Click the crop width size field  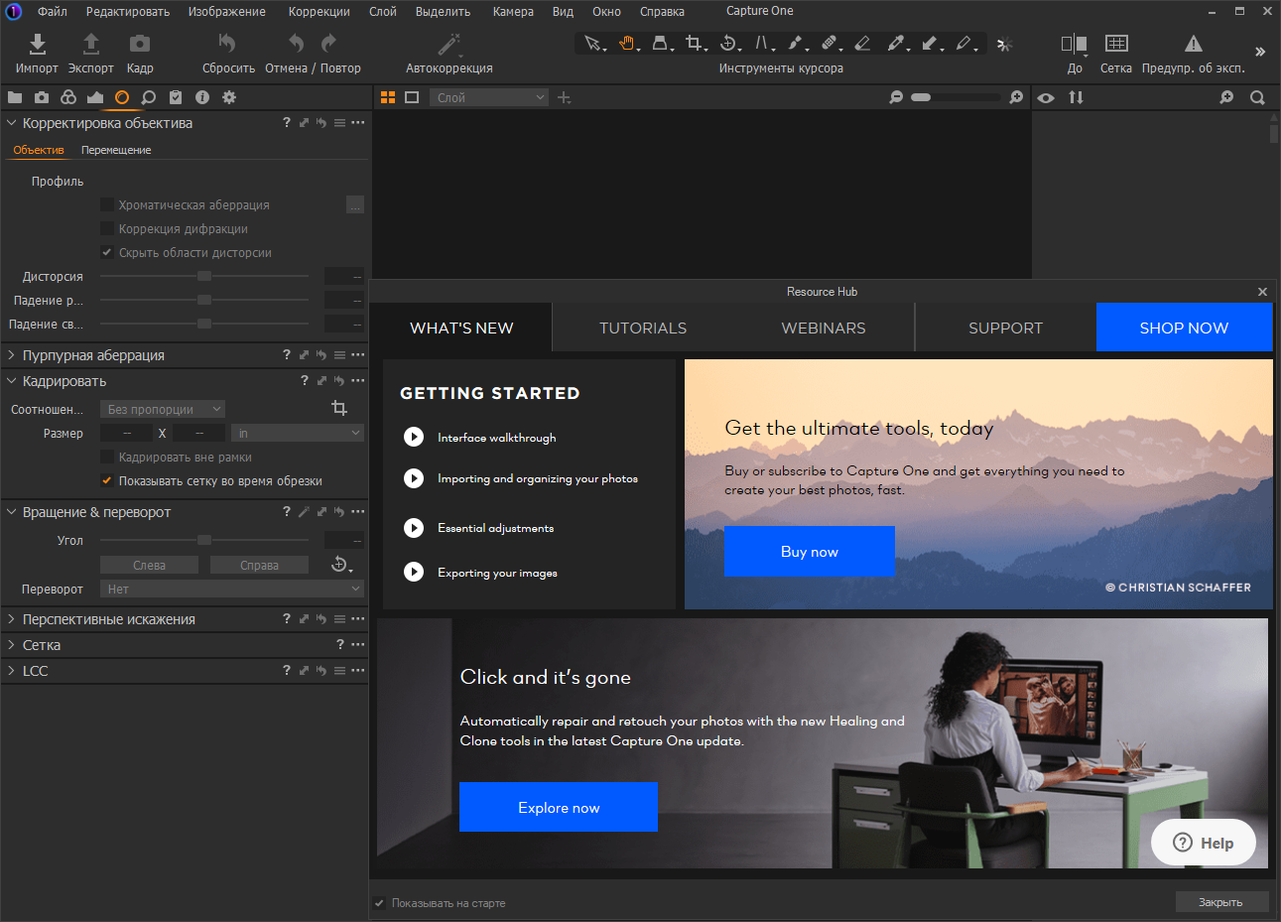tap(126, 433)
